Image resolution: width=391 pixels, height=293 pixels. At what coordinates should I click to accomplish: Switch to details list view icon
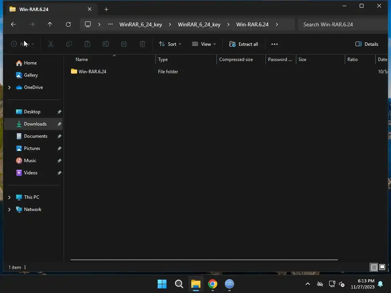click(x=374, y=267)
